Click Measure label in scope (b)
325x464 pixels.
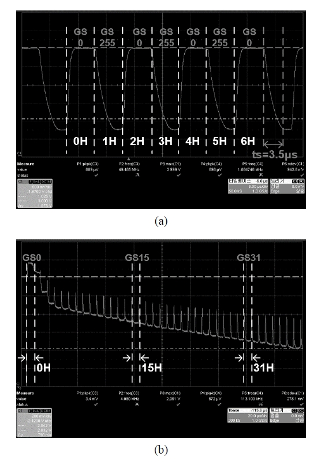pyautogui.click(x=25, y=394)
